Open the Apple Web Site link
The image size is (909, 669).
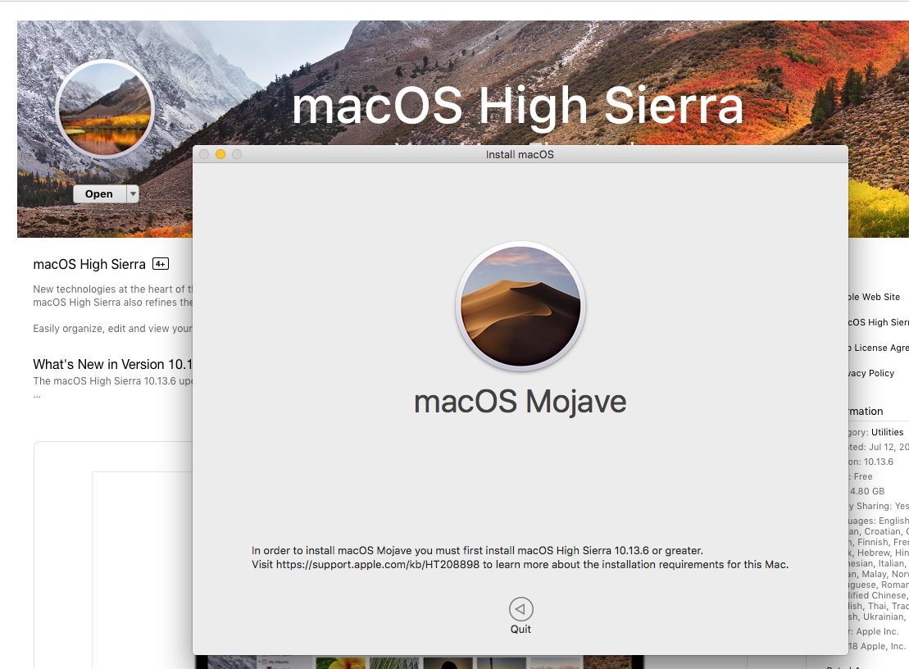coord(875,297)
